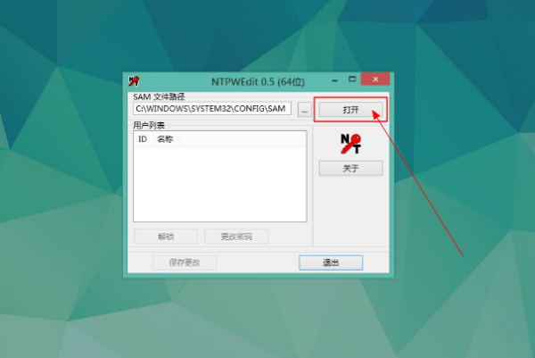The image size is (535, 358).
Task: Sort the user list by ID column header
Action: pyautogui.click(x=143, y=139)
